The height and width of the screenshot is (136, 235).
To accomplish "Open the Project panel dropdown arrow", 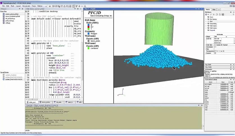I will click(19, 9).
